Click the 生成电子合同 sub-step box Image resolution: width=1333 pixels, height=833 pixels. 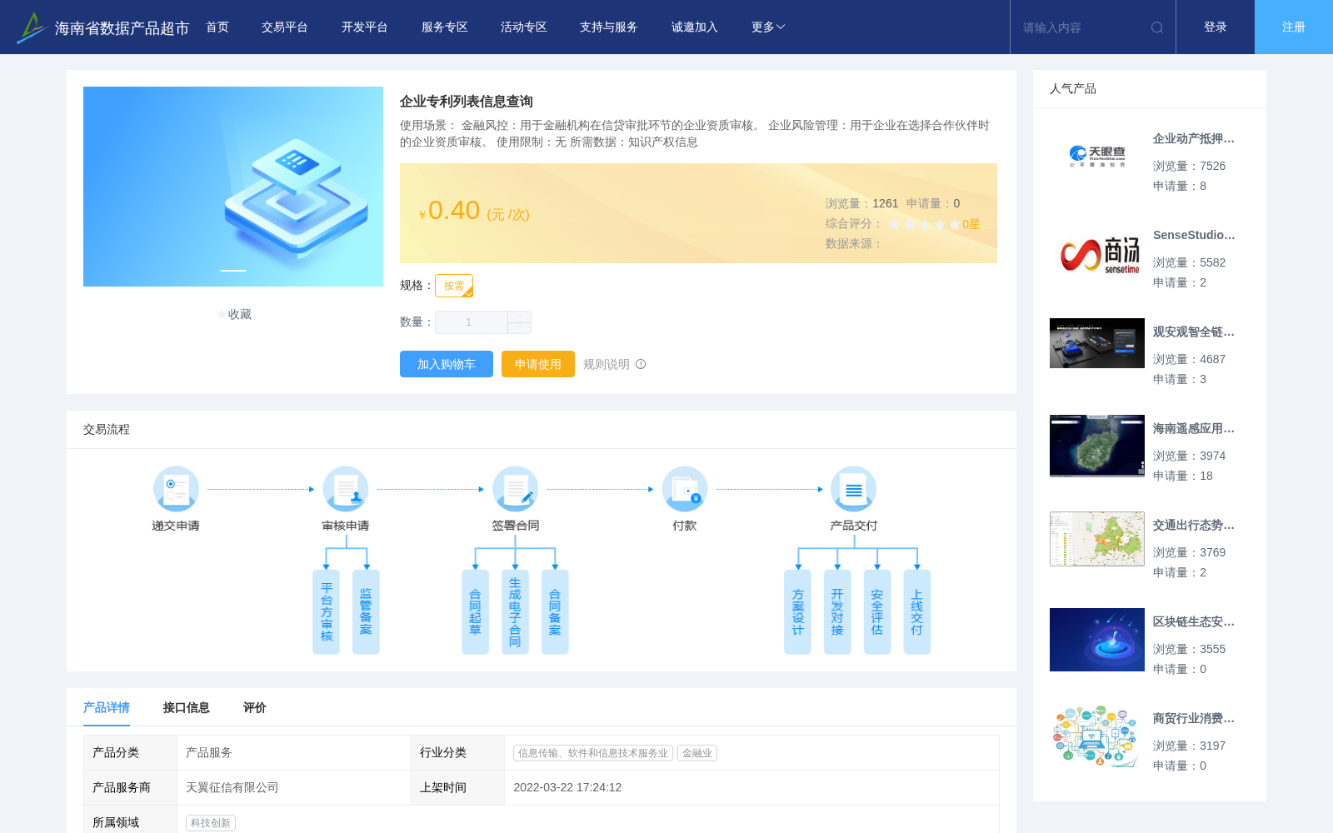point(515,612)
